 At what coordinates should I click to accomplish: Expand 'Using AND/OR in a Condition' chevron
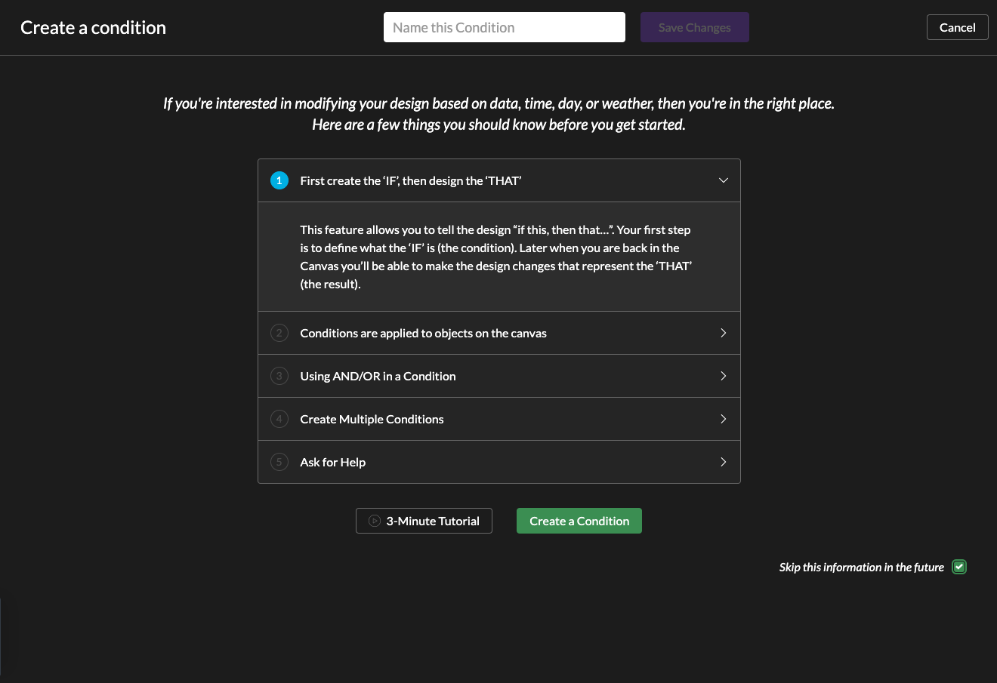(723, 376)
